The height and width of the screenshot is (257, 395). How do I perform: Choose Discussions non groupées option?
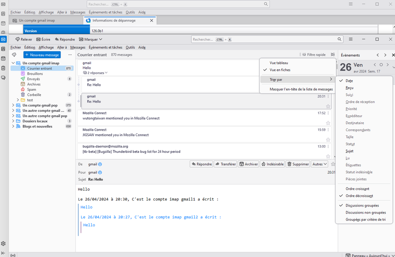[365, 212]
